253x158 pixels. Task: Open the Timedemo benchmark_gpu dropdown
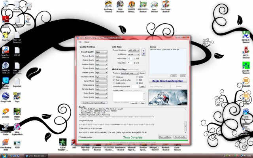(130, 73)
